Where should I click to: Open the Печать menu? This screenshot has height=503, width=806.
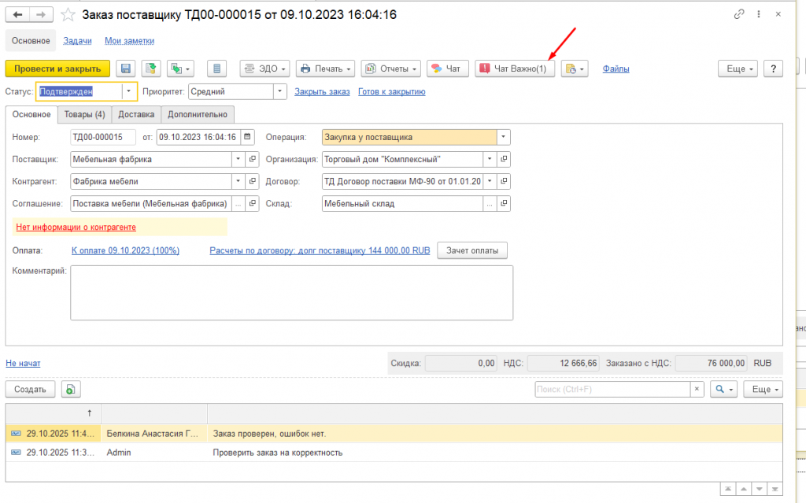(325, 68)
